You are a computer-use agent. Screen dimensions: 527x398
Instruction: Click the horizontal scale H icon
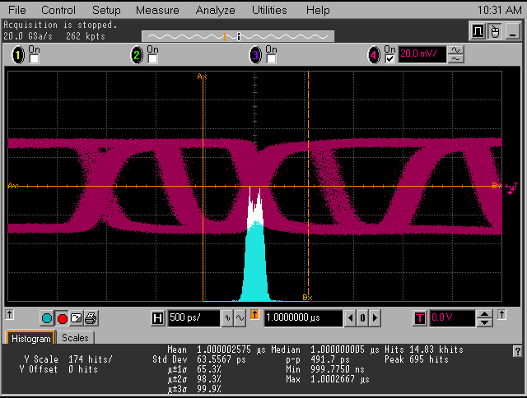pyautogui.click(x=158, y=317)
